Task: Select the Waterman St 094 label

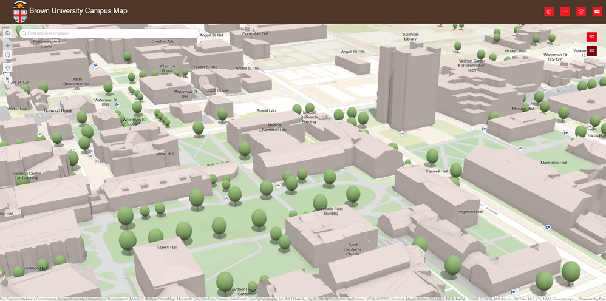Action: coord(186,94)
